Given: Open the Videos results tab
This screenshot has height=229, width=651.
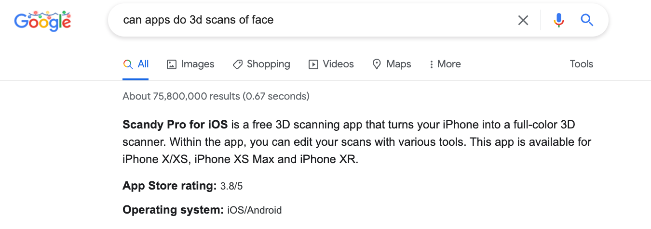Looking at the screenshot, I should (x=331, y=64).
